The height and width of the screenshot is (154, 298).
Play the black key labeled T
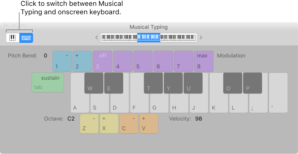[153, 83]
